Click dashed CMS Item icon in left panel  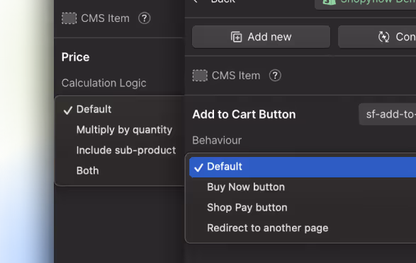click(x=69, y=18)
